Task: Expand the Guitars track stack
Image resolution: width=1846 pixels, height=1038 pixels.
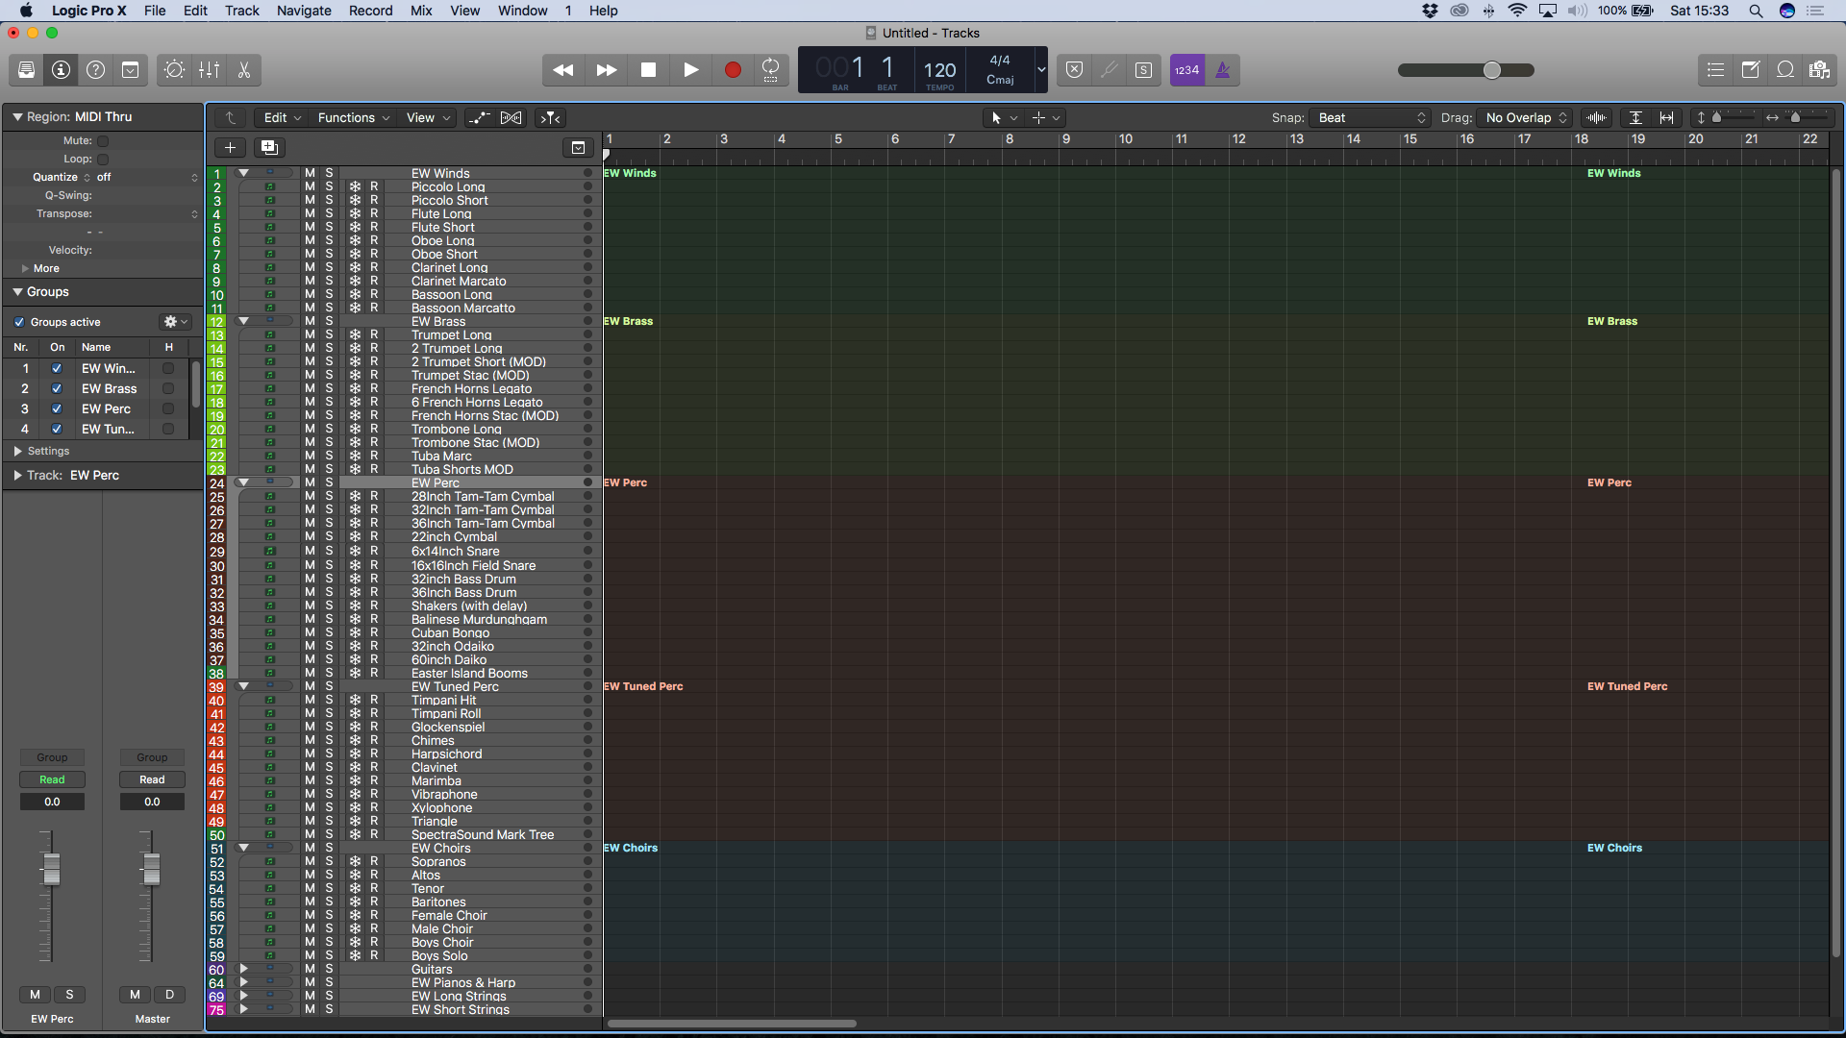Action: (x=243, y=969)
